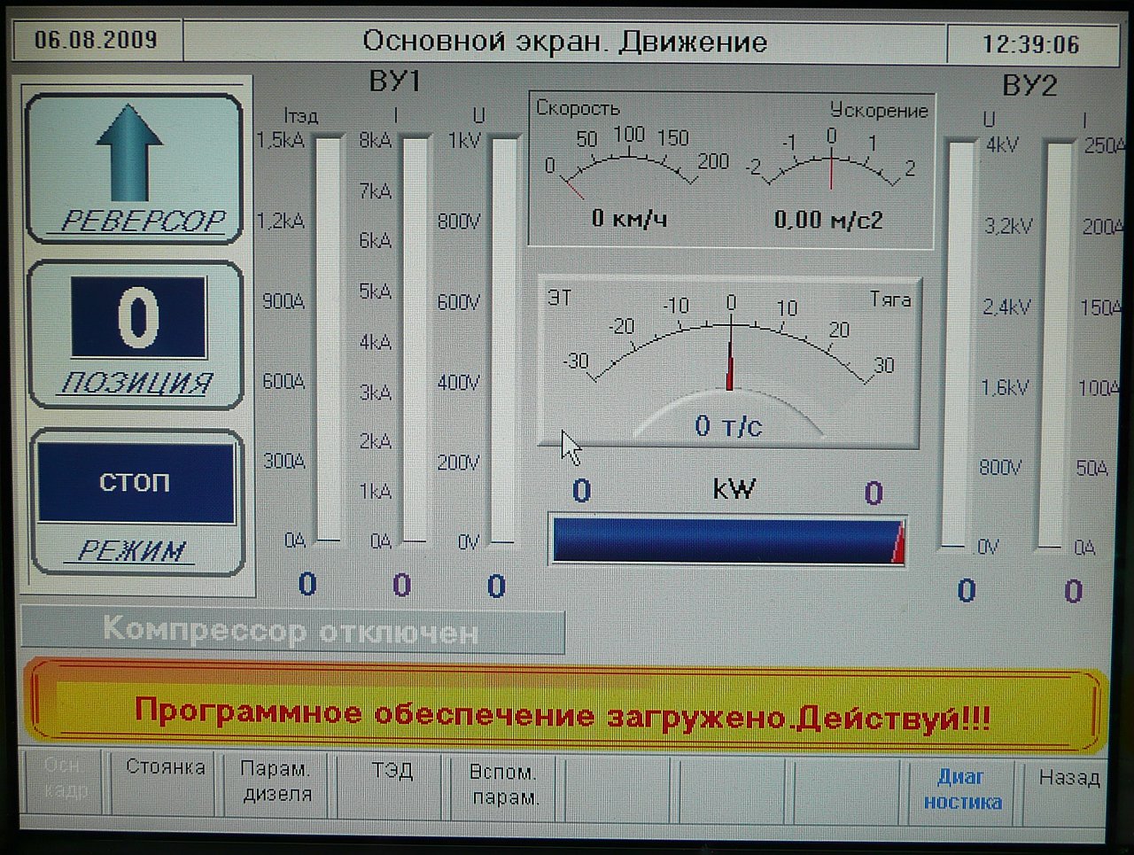1134x855 pixels.
Task: Click the kW label above the power bar
Action: click(734, 488)
